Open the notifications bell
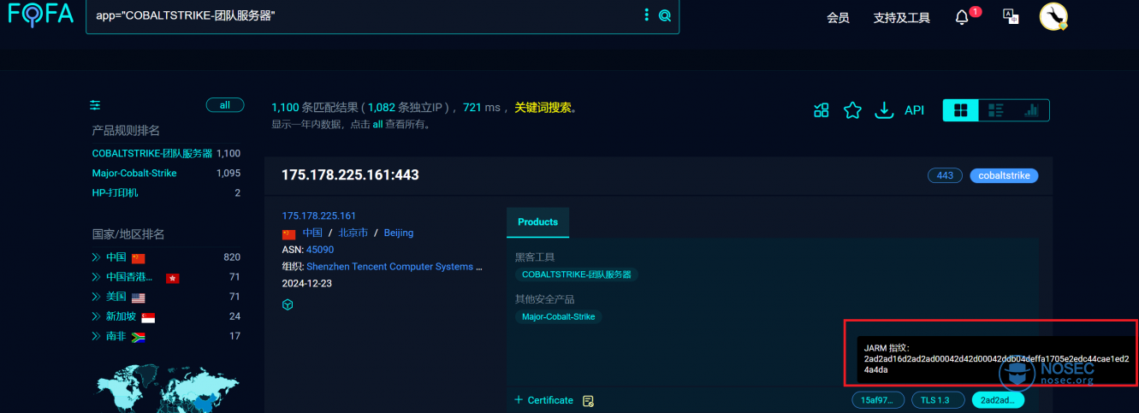The image size is (1139, 413). coord(962,17)
